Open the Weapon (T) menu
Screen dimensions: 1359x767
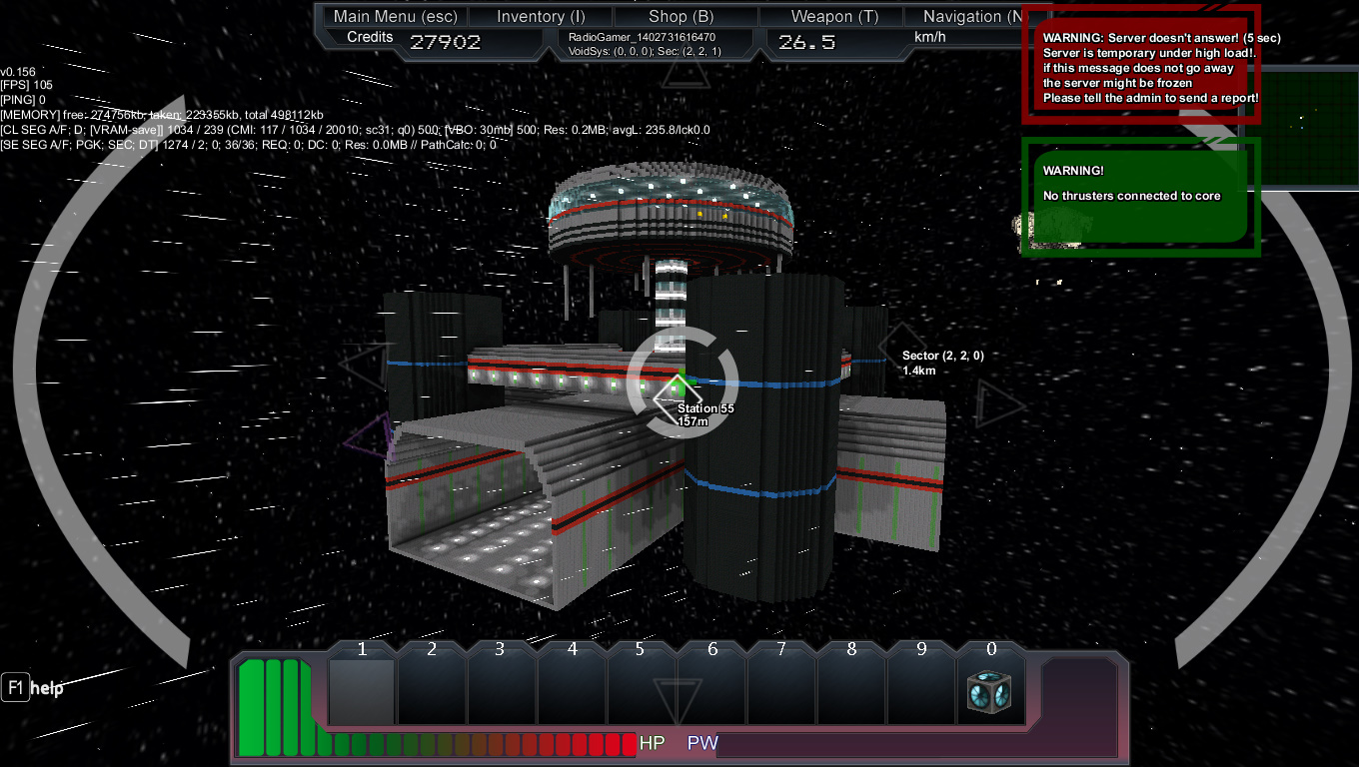[x=830, y=16]
